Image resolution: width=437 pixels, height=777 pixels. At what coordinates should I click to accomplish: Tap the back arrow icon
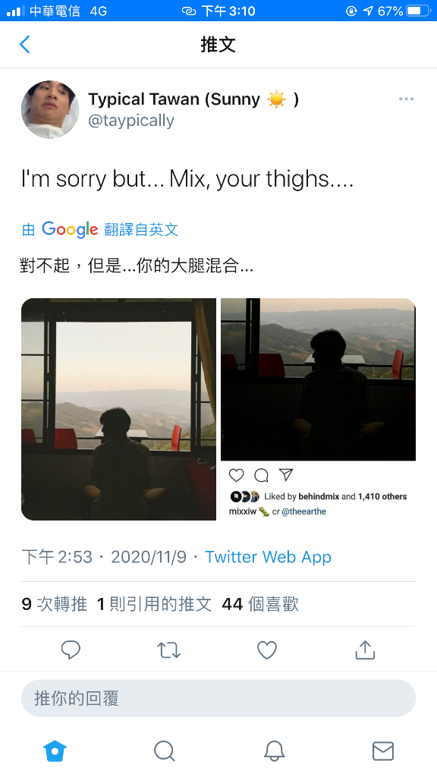point(25,44)
